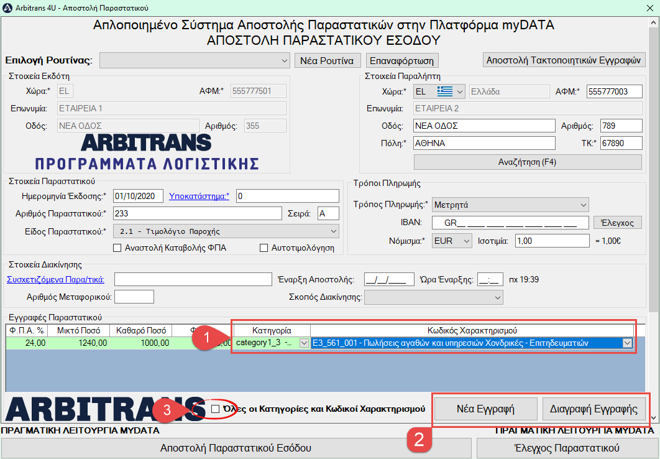Viewport: 660px width, 459px height.
Task: Select the Καθαρό Ποσό cell 1000,00
Action: pyautogui.click(x=141, y=343)
